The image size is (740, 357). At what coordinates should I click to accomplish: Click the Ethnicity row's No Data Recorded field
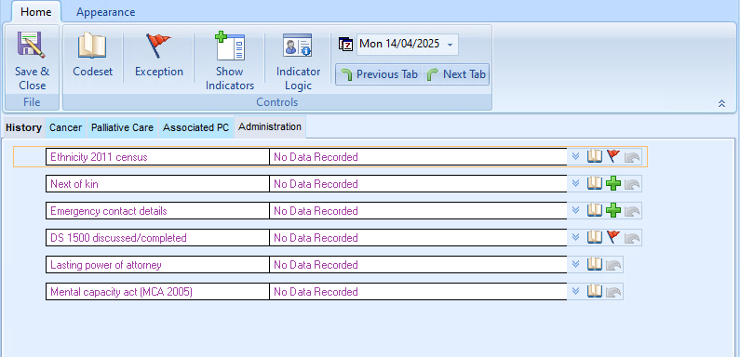[x=418, y=157]
